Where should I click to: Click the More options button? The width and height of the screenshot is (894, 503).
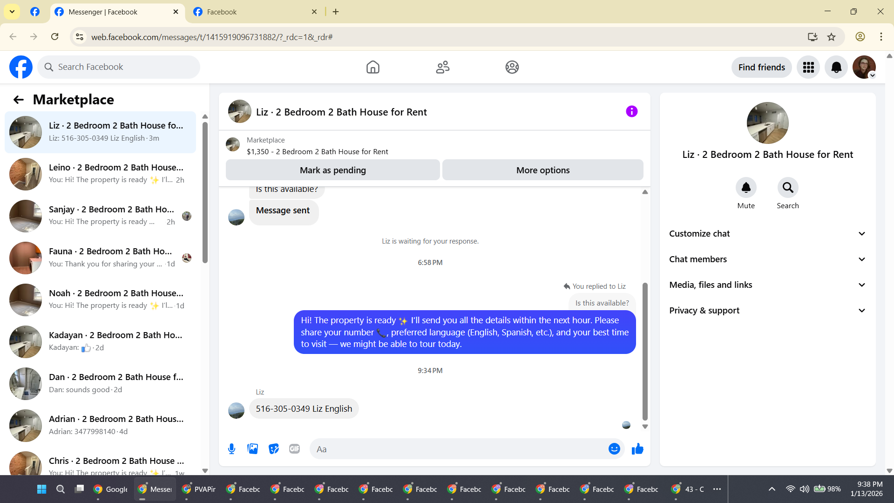pos(542,170)
